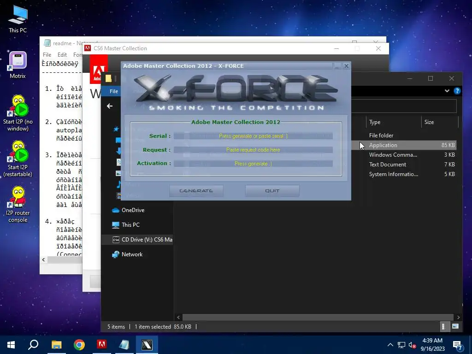The height and width of the screenshot is (354, 472).
Task: Open the This PC desktop icon
Action: 18,19
